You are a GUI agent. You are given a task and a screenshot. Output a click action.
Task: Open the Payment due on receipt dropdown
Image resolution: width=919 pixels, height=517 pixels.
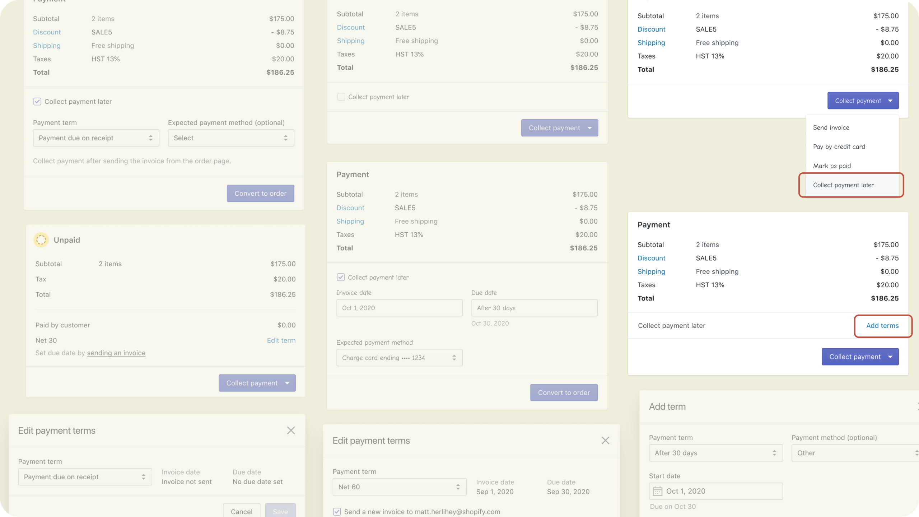point(96,138)
